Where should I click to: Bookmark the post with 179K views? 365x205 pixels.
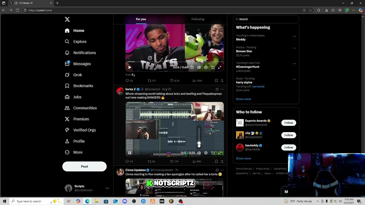(x=216, y=81)
